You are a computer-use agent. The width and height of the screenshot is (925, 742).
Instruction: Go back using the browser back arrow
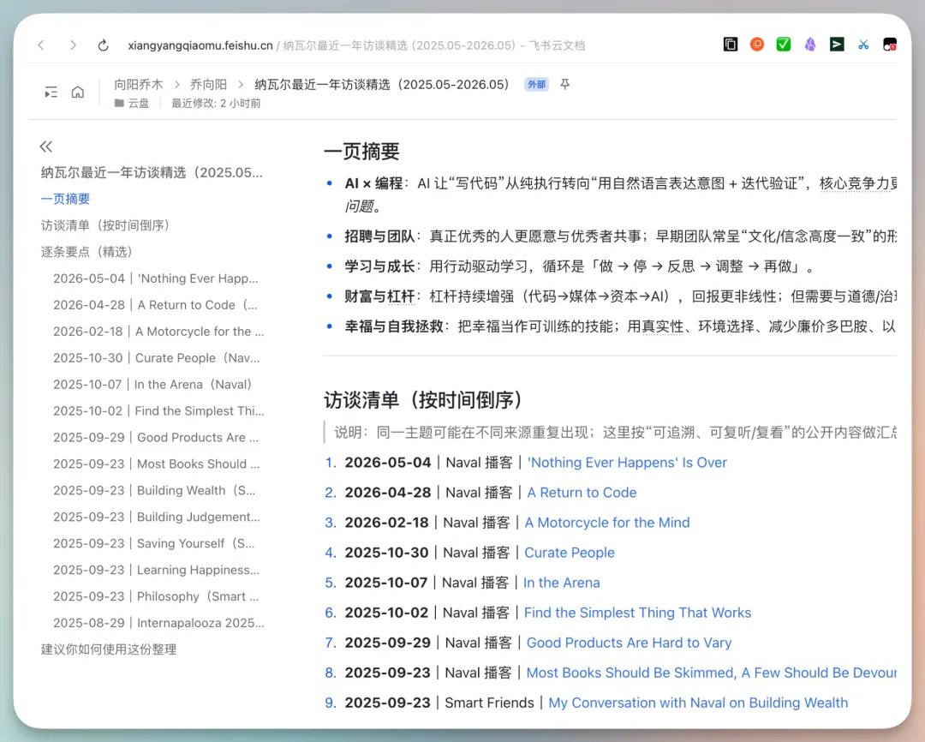(x=41, y=45)
